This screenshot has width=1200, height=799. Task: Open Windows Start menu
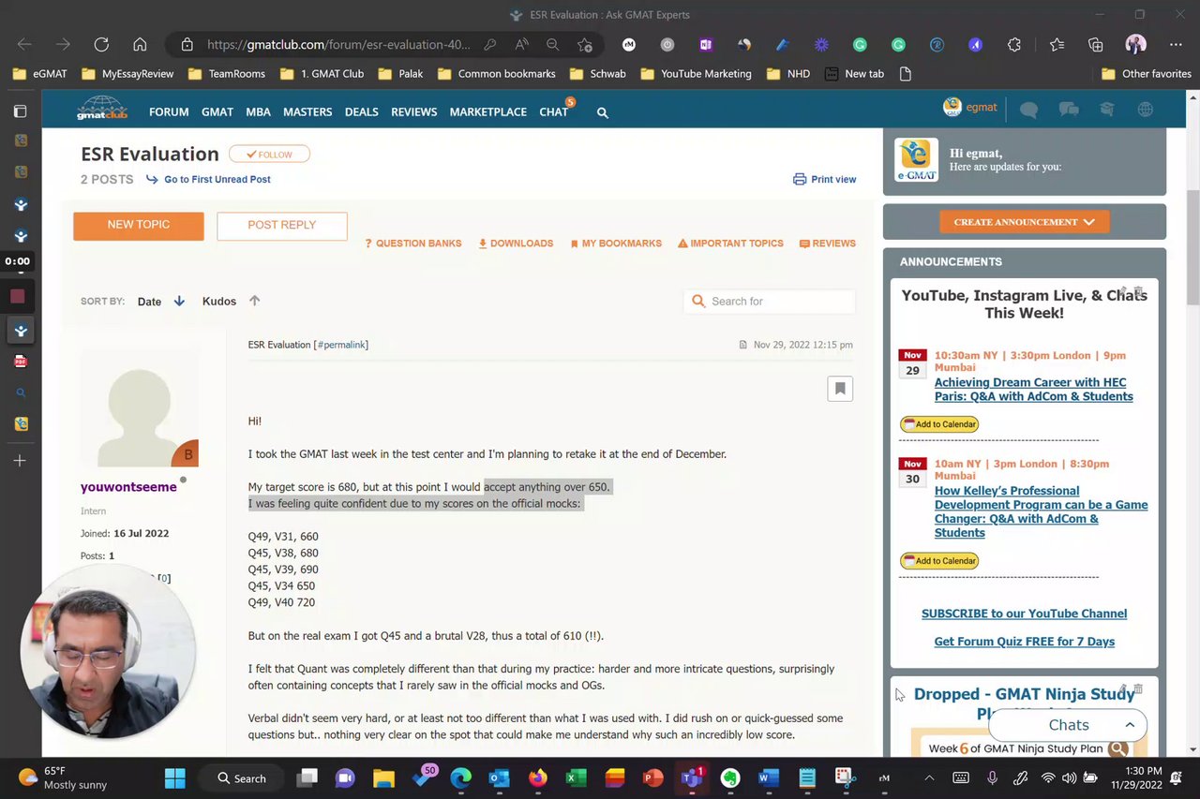175,778
